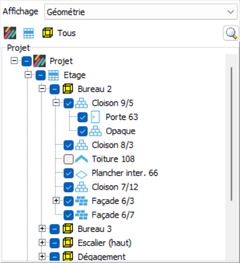Select the Etage tree row label

[x=75, y=75]
